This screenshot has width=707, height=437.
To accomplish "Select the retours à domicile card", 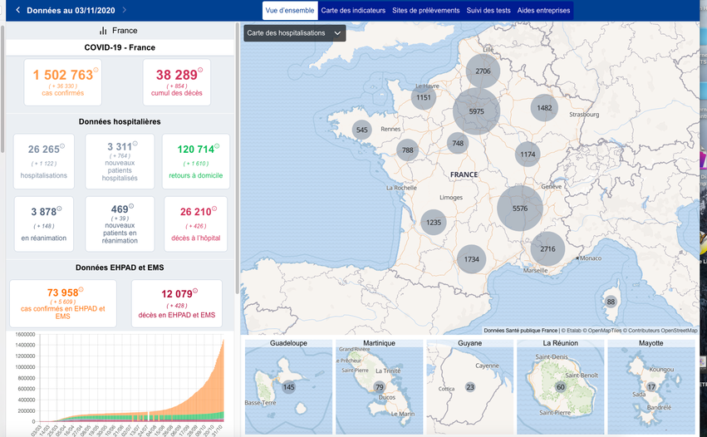I will [196, 161].
